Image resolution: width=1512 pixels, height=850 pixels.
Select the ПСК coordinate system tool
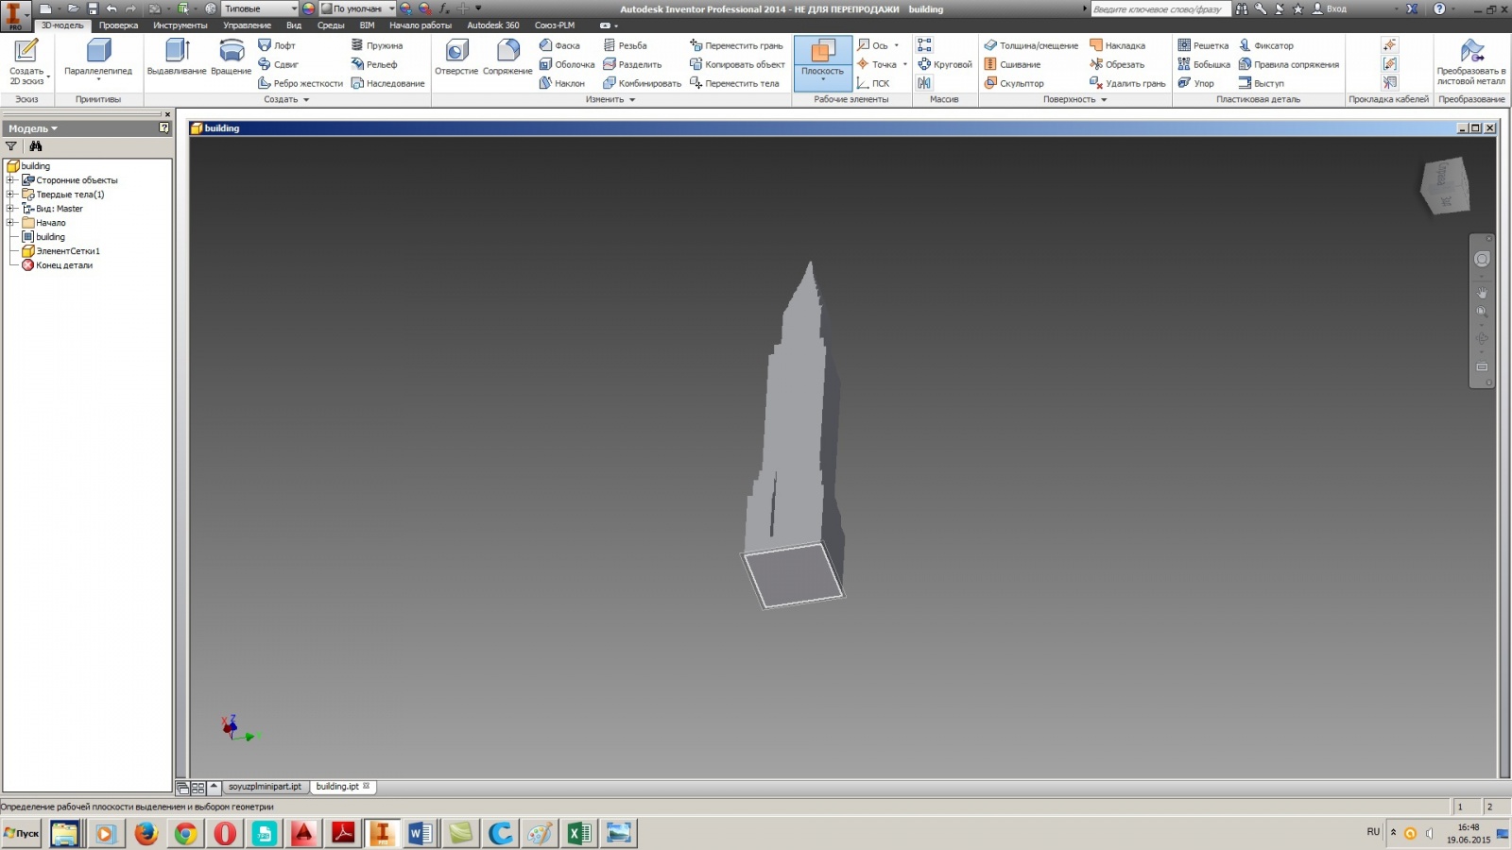[x=873, y=83]
